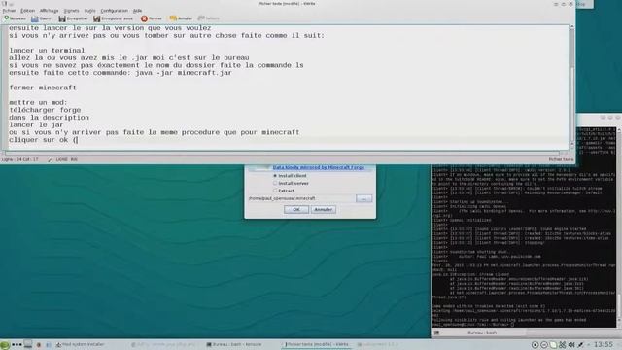Switch to Mod system installer taskbar entry

pyautogui.click(x=80, y=344)
